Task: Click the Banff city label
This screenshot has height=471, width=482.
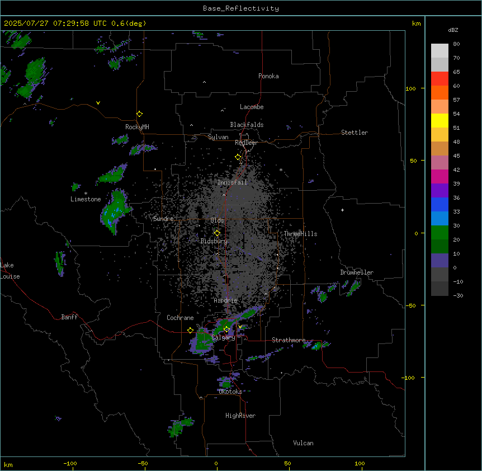Action: [69, 317]
